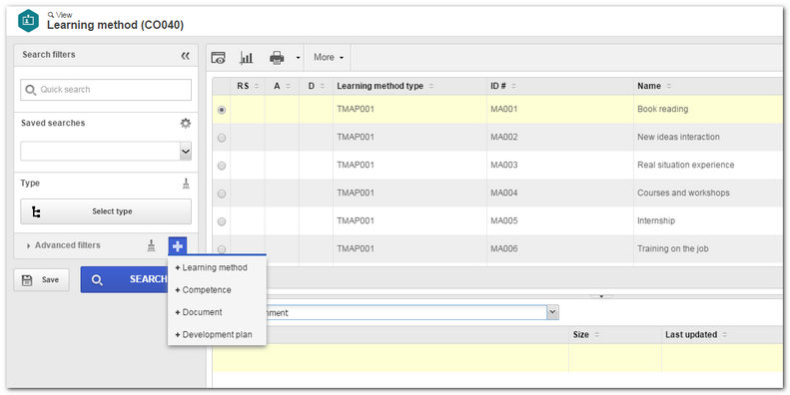Click the Quick search input field
Image resolution: width=790 pixels, height=395 pixels.
coord(106,90)
